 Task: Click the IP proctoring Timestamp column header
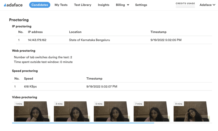pos(158,32)
